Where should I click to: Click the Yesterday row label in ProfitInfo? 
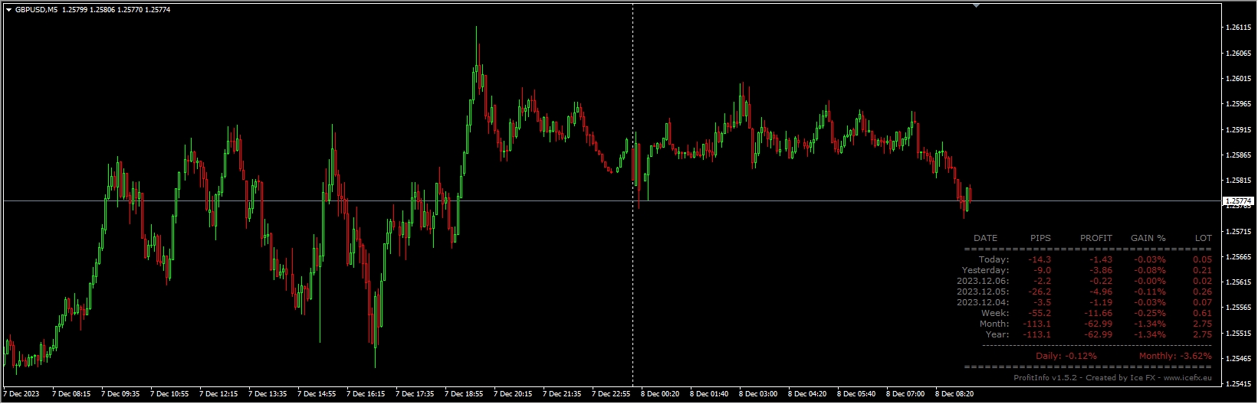pyautogui.click(x=985, y=270)
